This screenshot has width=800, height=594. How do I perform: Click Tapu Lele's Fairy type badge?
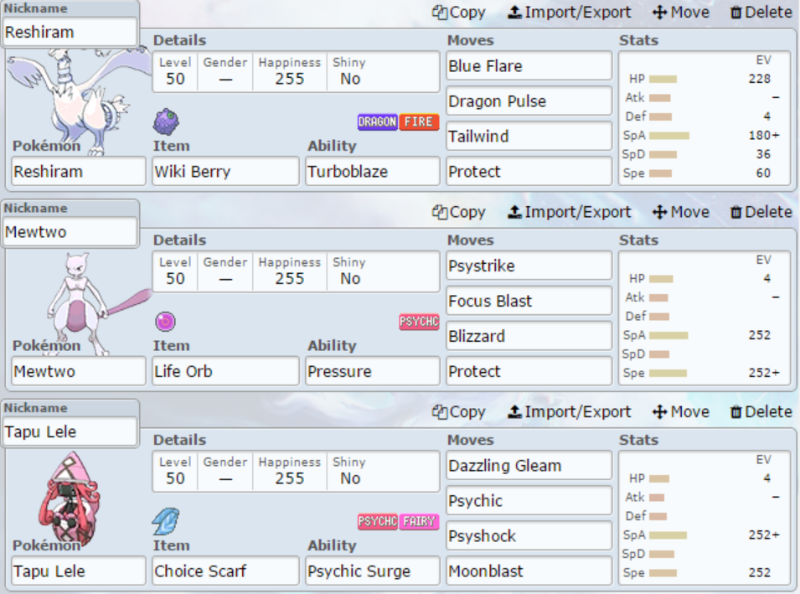[419, 522]
